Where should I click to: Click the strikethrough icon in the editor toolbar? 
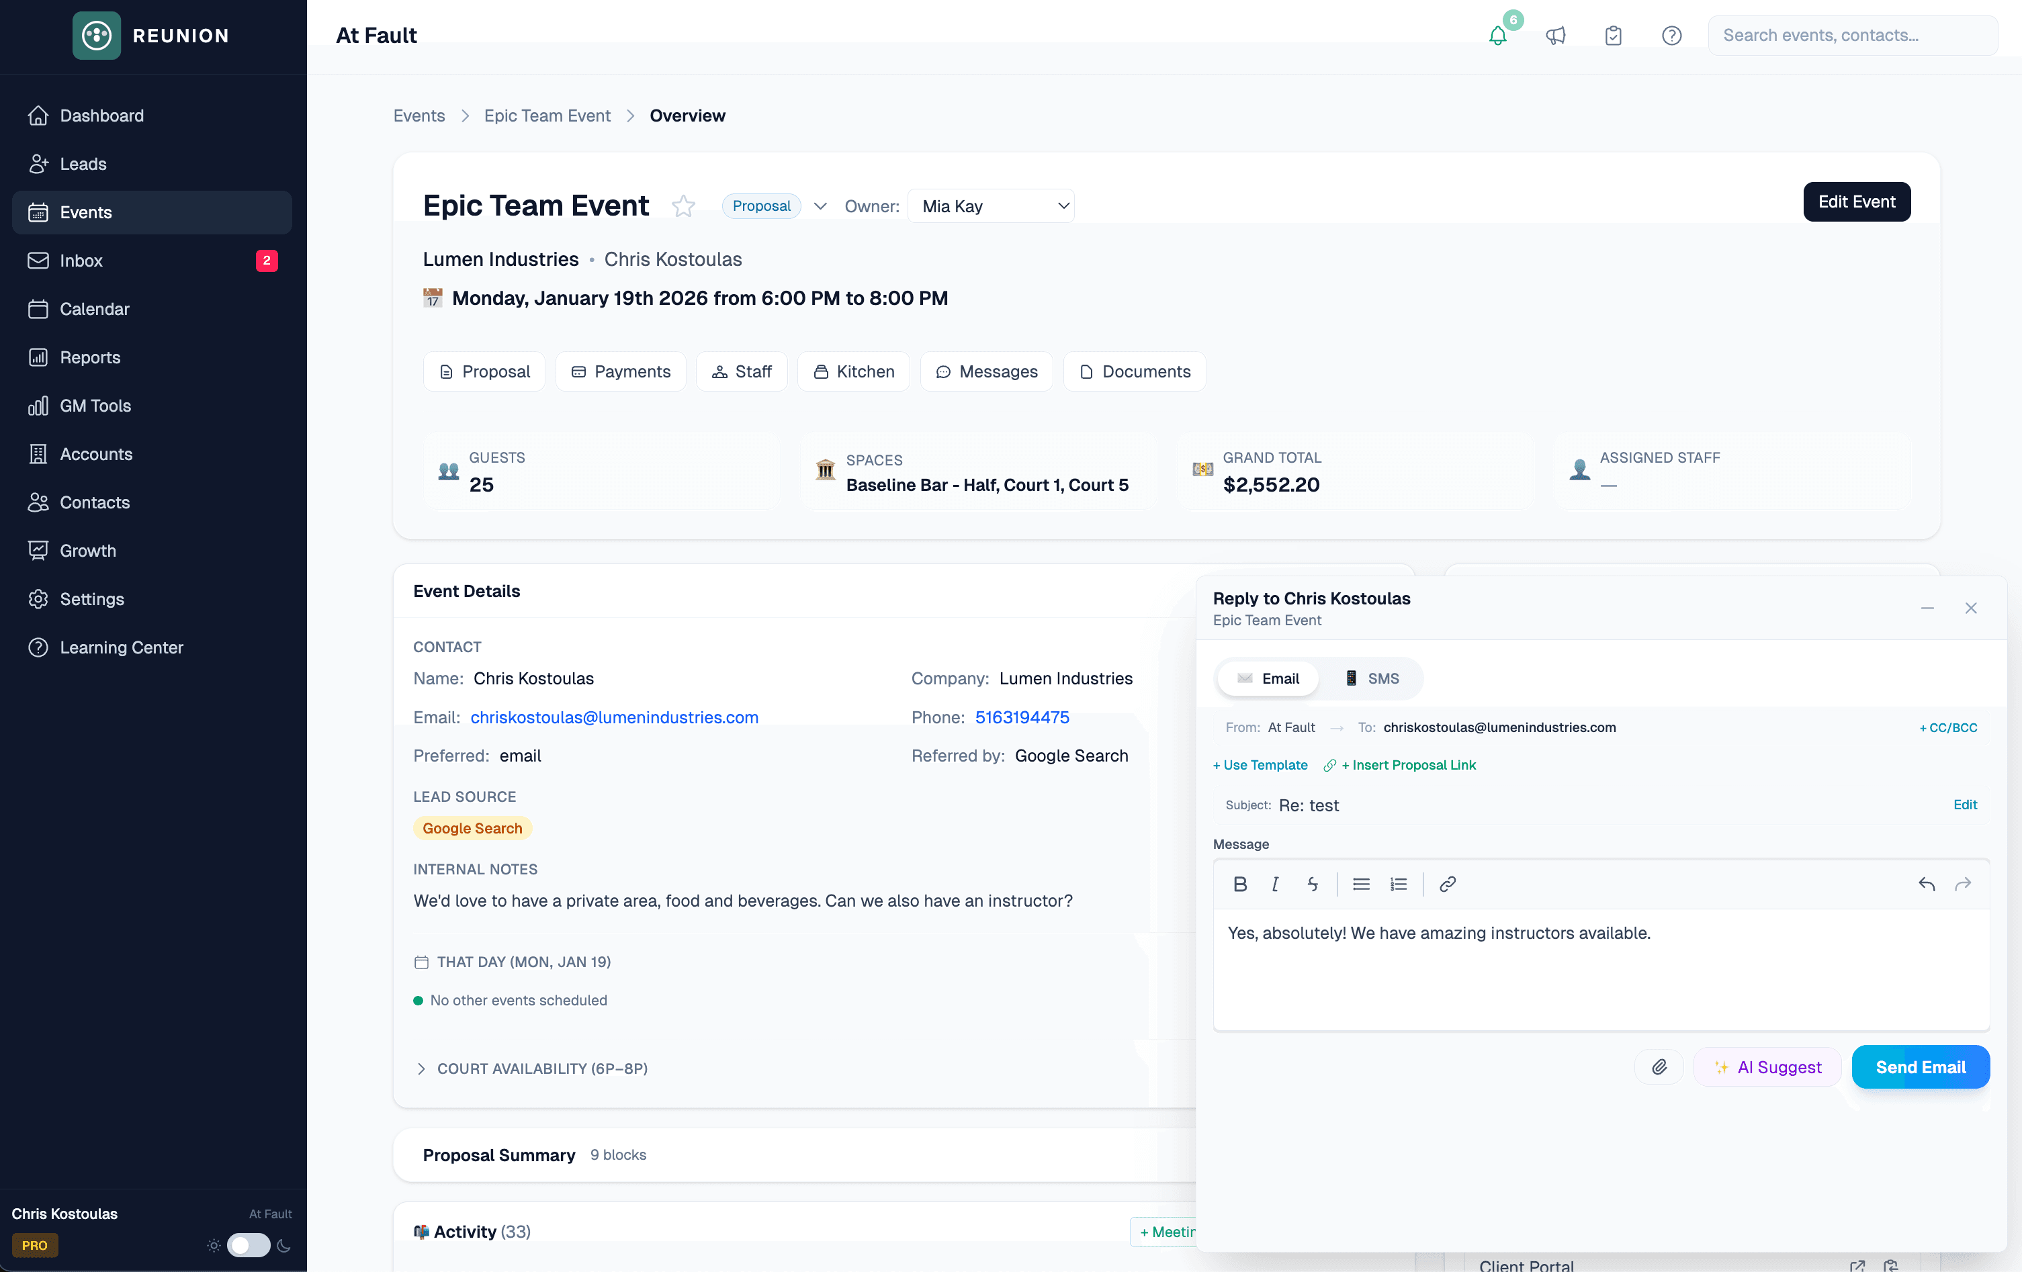1313,884
